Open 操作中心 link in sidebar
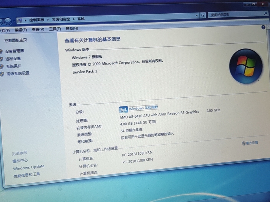 [x=20, y=161]
